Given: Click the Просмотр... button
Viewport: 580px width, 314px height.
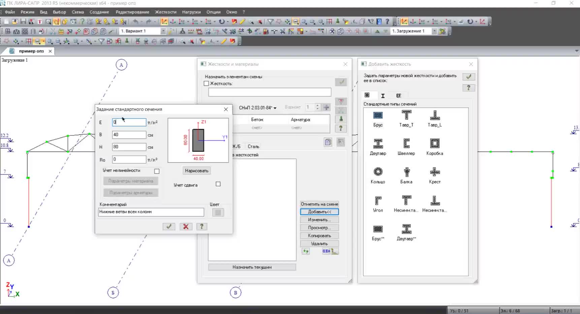Looking at the screenshot, I should 319,228.
